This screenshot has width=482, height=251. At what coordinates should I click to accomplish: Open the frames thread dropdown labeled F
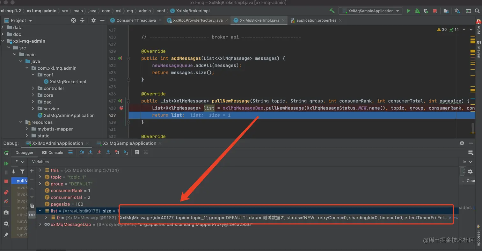(20, 162)
